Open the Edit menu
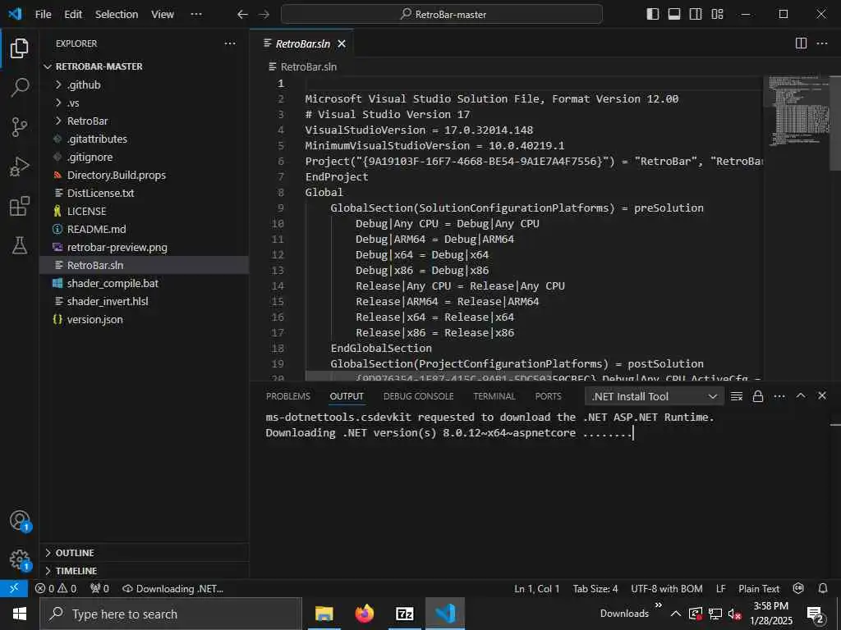This screenshot has width=841, height=630. point(73,15)
